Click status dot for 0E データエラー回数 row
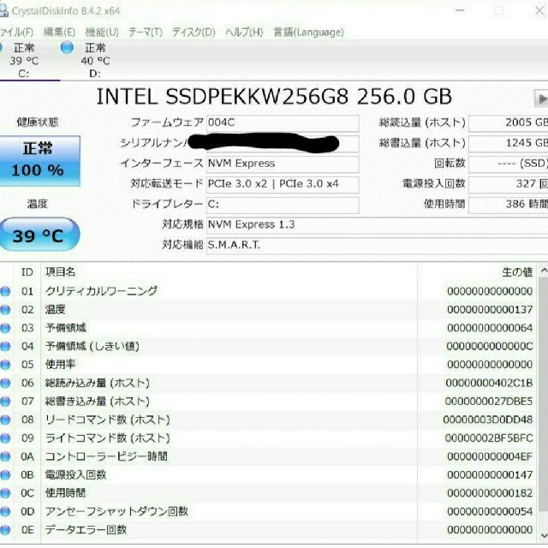 click(x=5, y=530)
